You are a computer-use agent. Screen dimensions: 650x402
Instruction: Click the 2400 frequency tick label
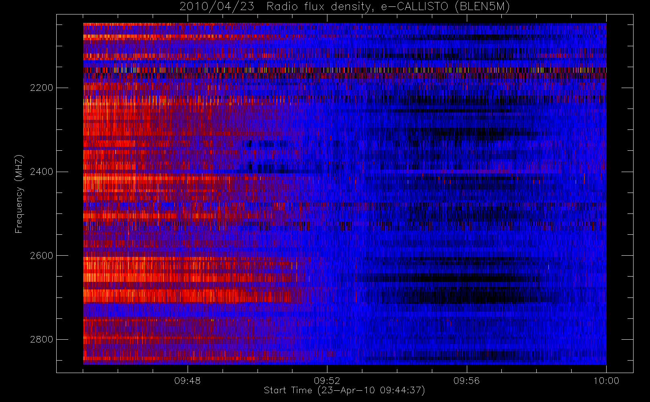[x=41, y=172]
